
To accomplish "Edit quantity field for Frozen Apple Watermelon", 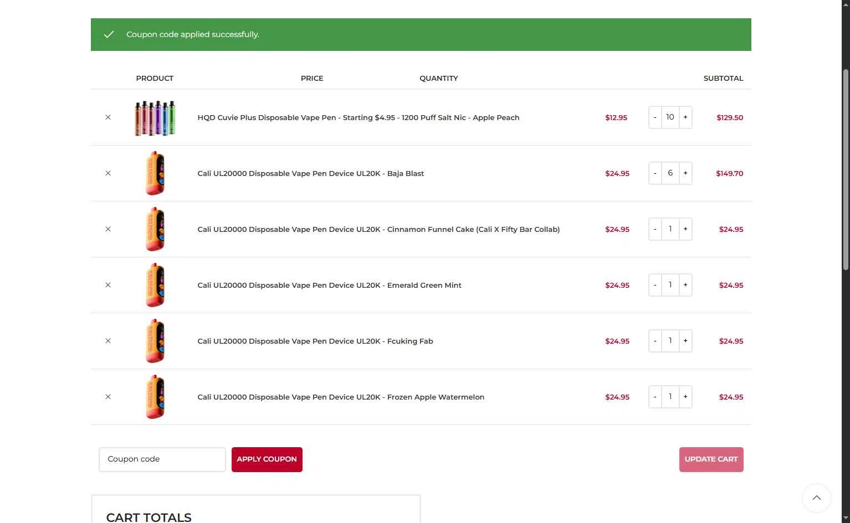I will tap(670, 397).
